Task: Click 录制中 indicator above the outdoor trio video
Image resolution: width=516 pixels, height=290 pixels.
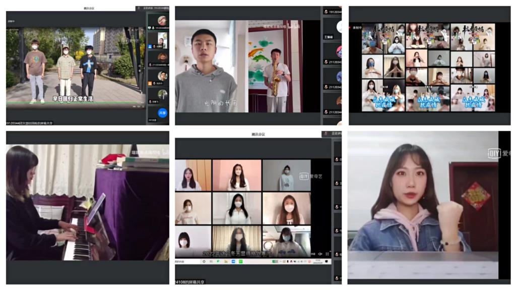Action: coord(12,22)
